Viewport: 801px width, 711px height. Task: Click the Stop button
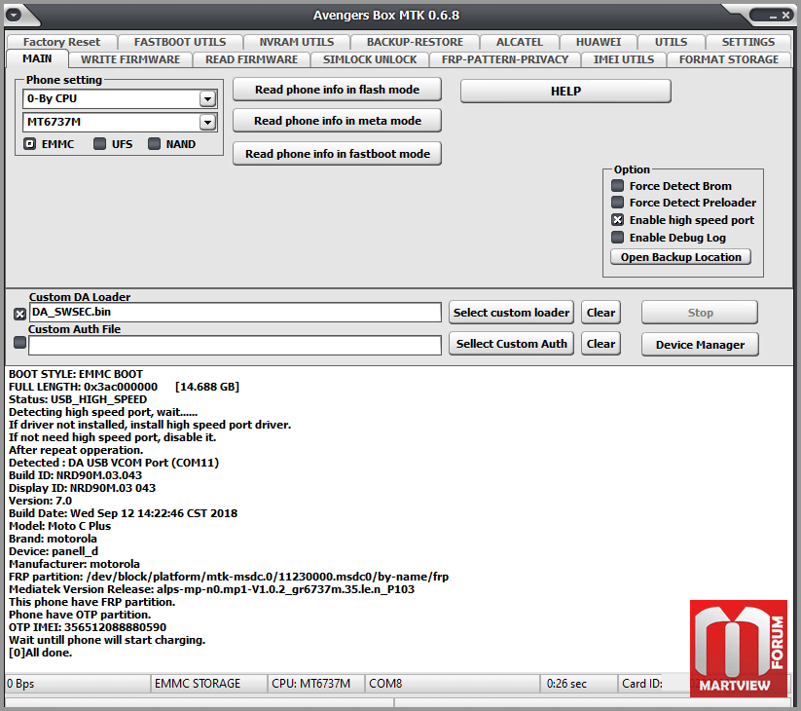[700, 313]
